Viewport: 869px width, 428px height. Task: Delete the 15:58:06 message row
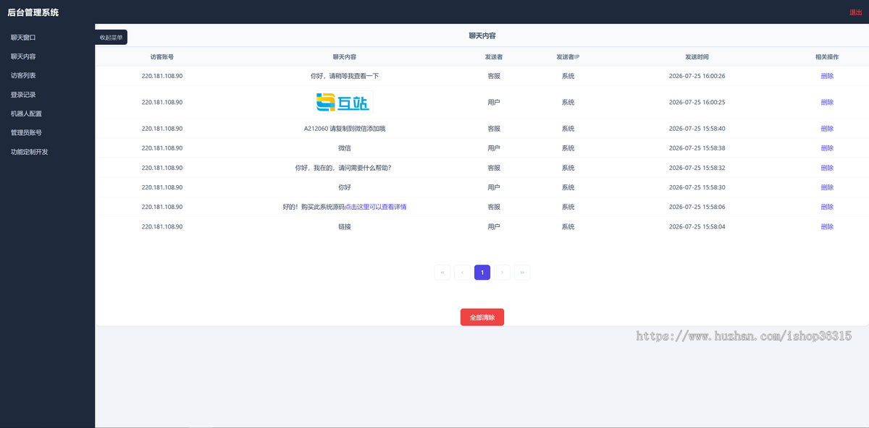(x=827, y=207)
